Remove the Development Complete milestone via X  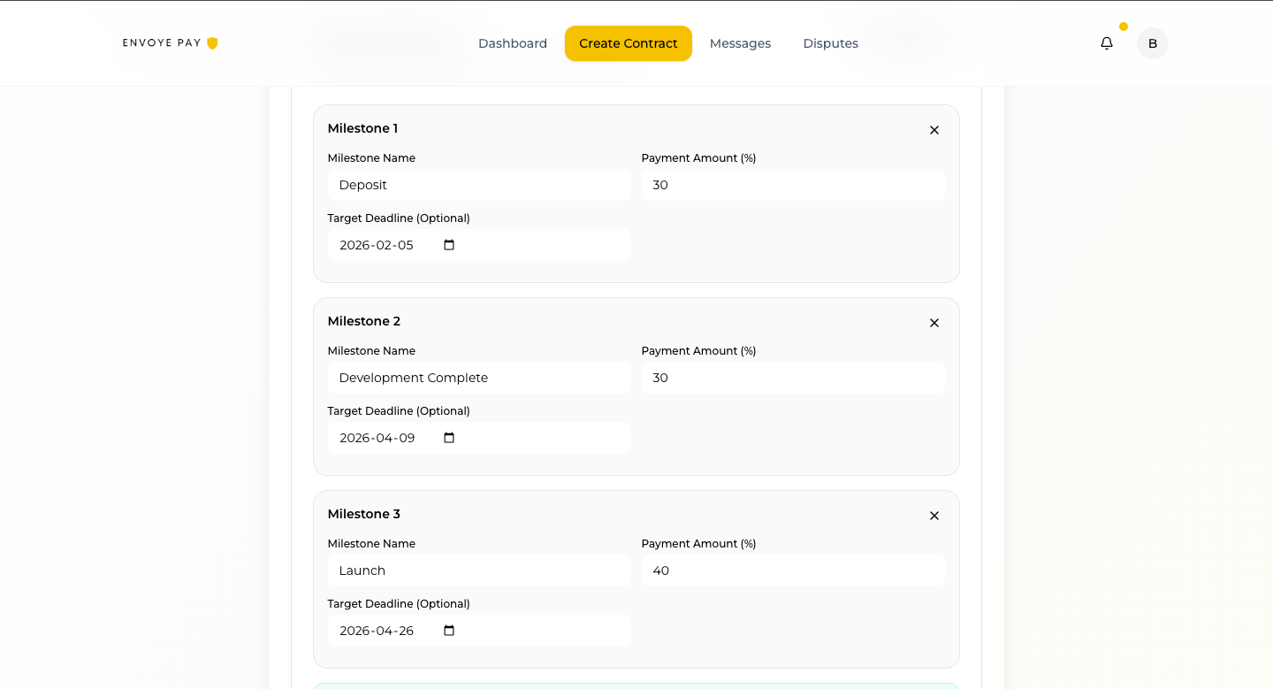click(934, 323)
